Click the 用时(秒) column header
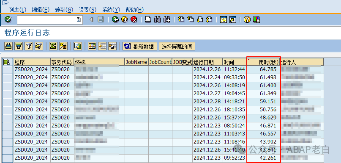Viewport: 341px width, 163px height. [x=264, y=62]
